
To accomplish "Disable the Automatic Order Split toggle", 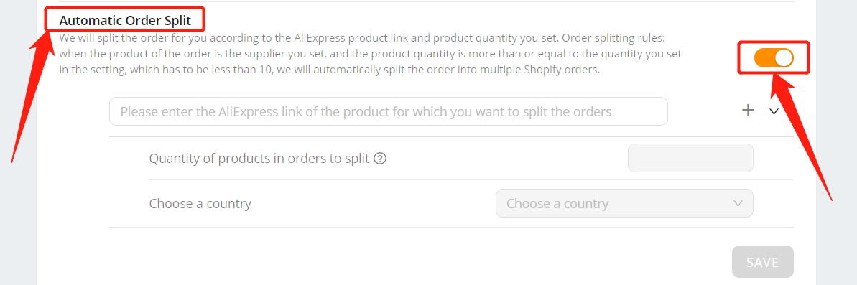I will (x=774, y=58).
